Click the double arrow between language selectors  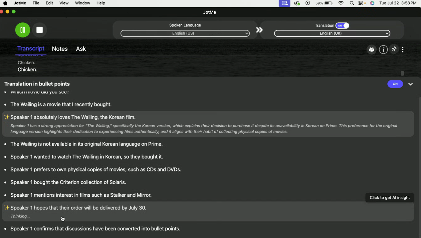[x=259, y=30]
